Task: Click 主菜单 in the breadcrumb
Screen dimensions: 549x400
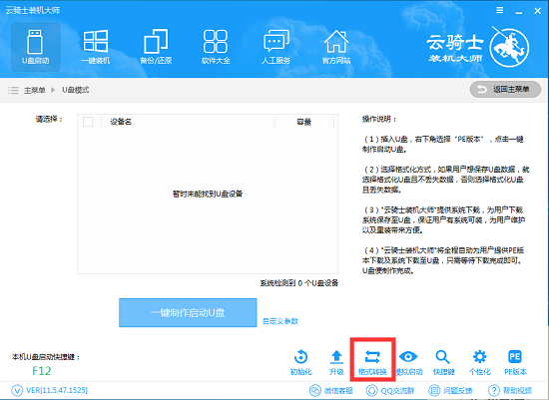Action: pos(34,91)
